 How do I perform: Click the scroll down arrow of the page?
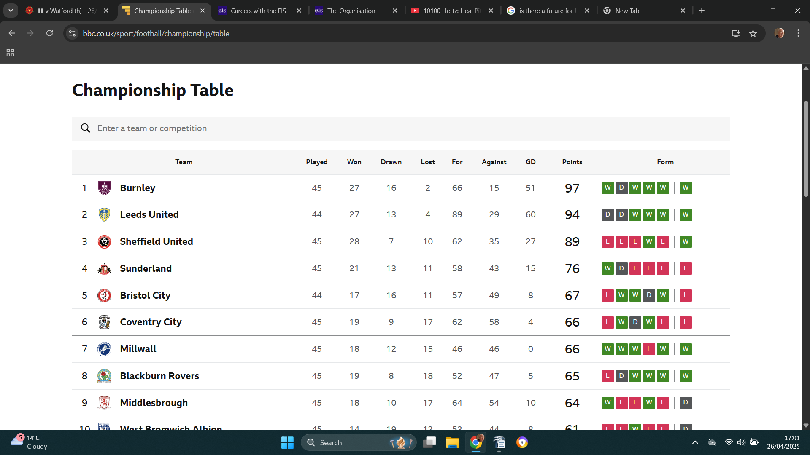pyautogui.click(x=806, y=426)
